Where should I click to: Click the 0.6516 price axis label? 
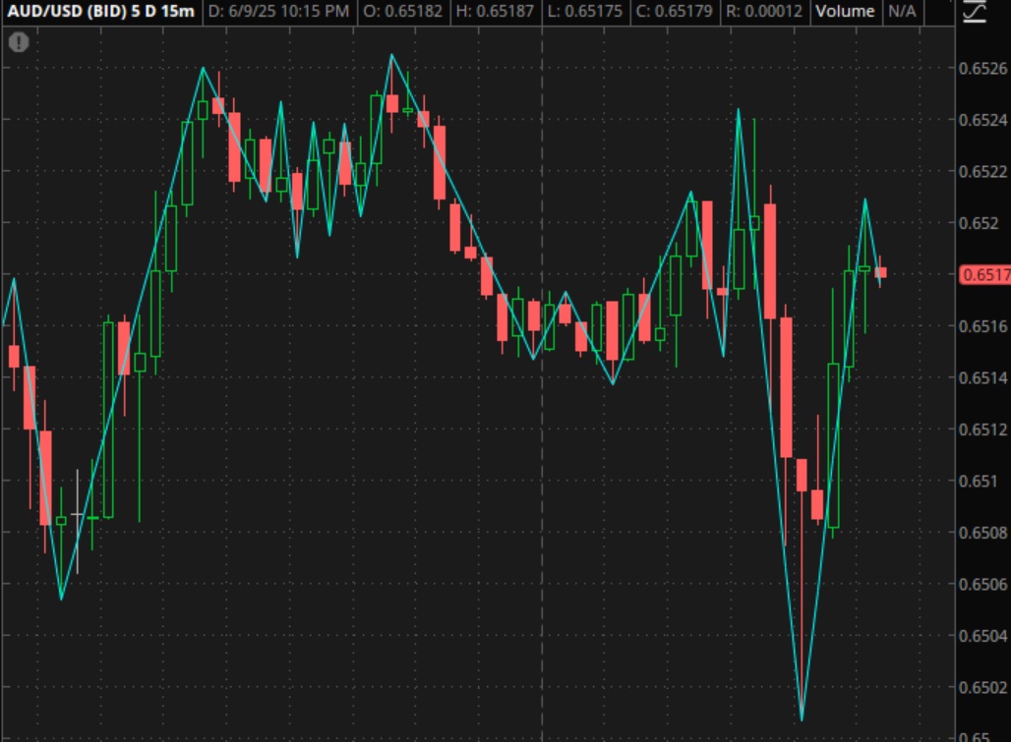[982, 326]
